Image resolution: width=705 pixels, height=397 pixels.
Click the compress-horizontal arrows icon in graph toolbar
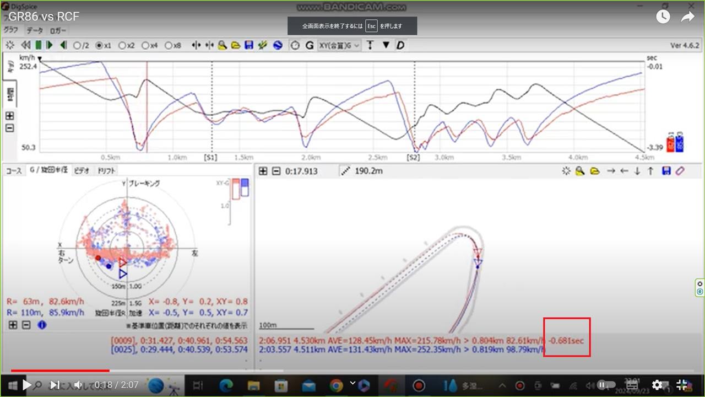click(209, 45)
